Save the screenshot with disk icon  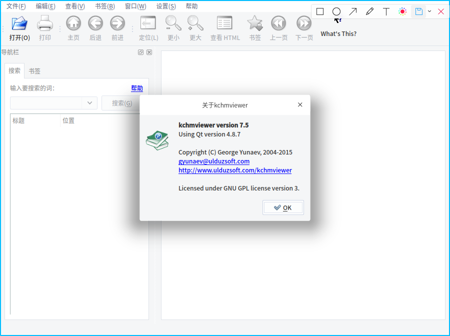pos(418,11)
